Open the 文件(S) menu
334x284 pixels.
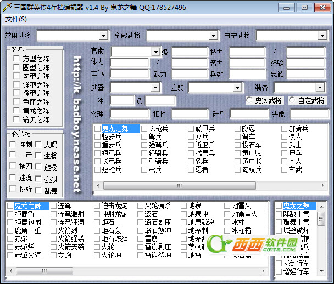click(16, 19)
